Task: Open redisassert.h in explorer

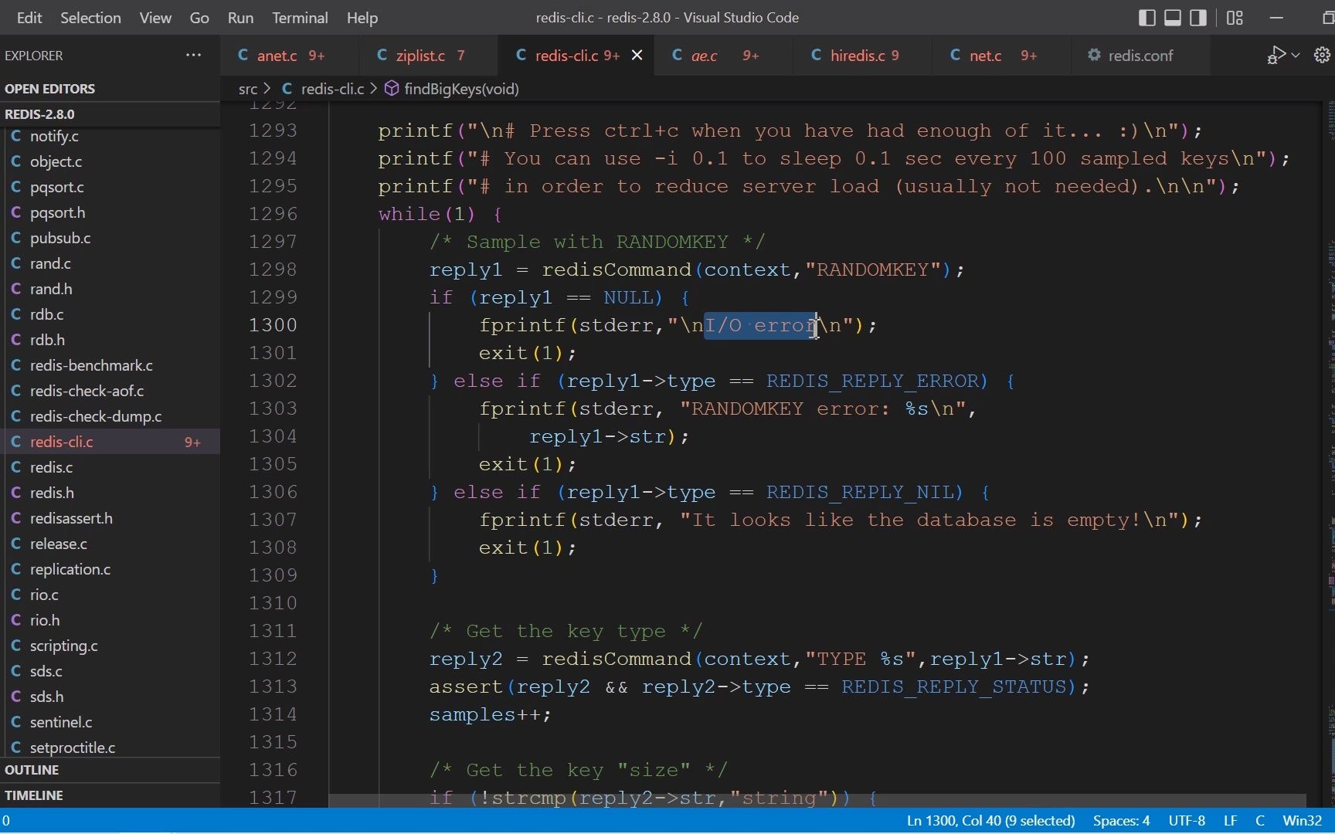Action: point(110,518)
